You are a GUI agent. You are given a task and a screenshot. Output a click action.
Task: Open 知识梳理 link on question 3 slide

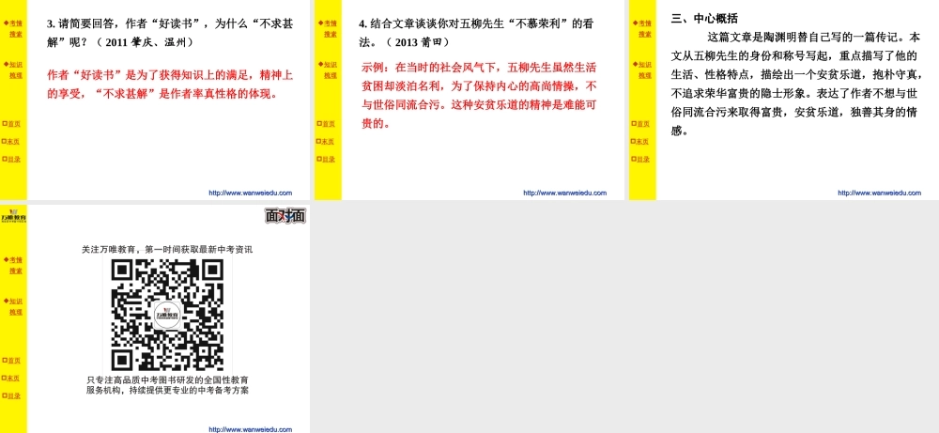tap(15, 70)
